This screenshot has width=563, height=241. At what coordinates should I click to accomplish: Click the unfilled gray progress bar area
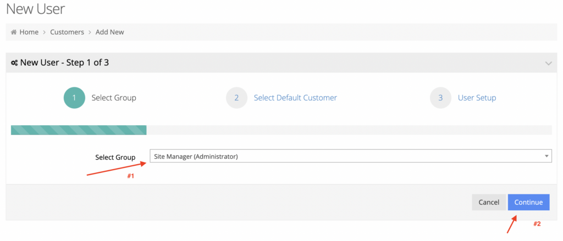pyautogui.click(x=349, y=130)
